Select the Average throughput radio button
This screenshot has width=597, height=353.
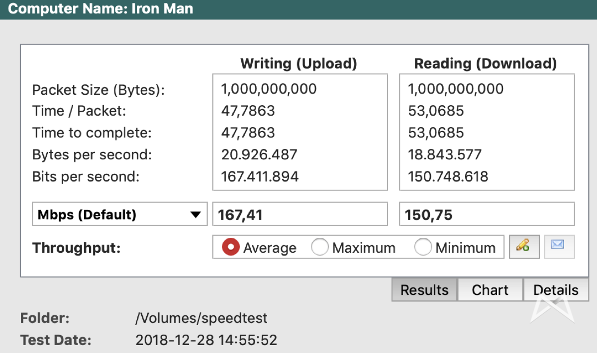tap(231, 247)
